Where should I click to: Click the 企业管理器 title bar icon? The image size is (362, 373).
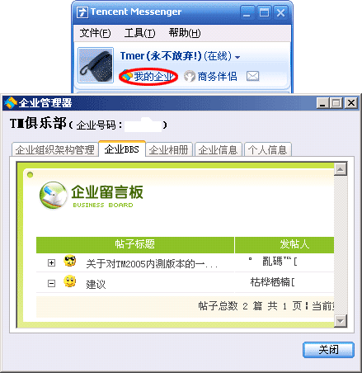[x=11, y=103]
